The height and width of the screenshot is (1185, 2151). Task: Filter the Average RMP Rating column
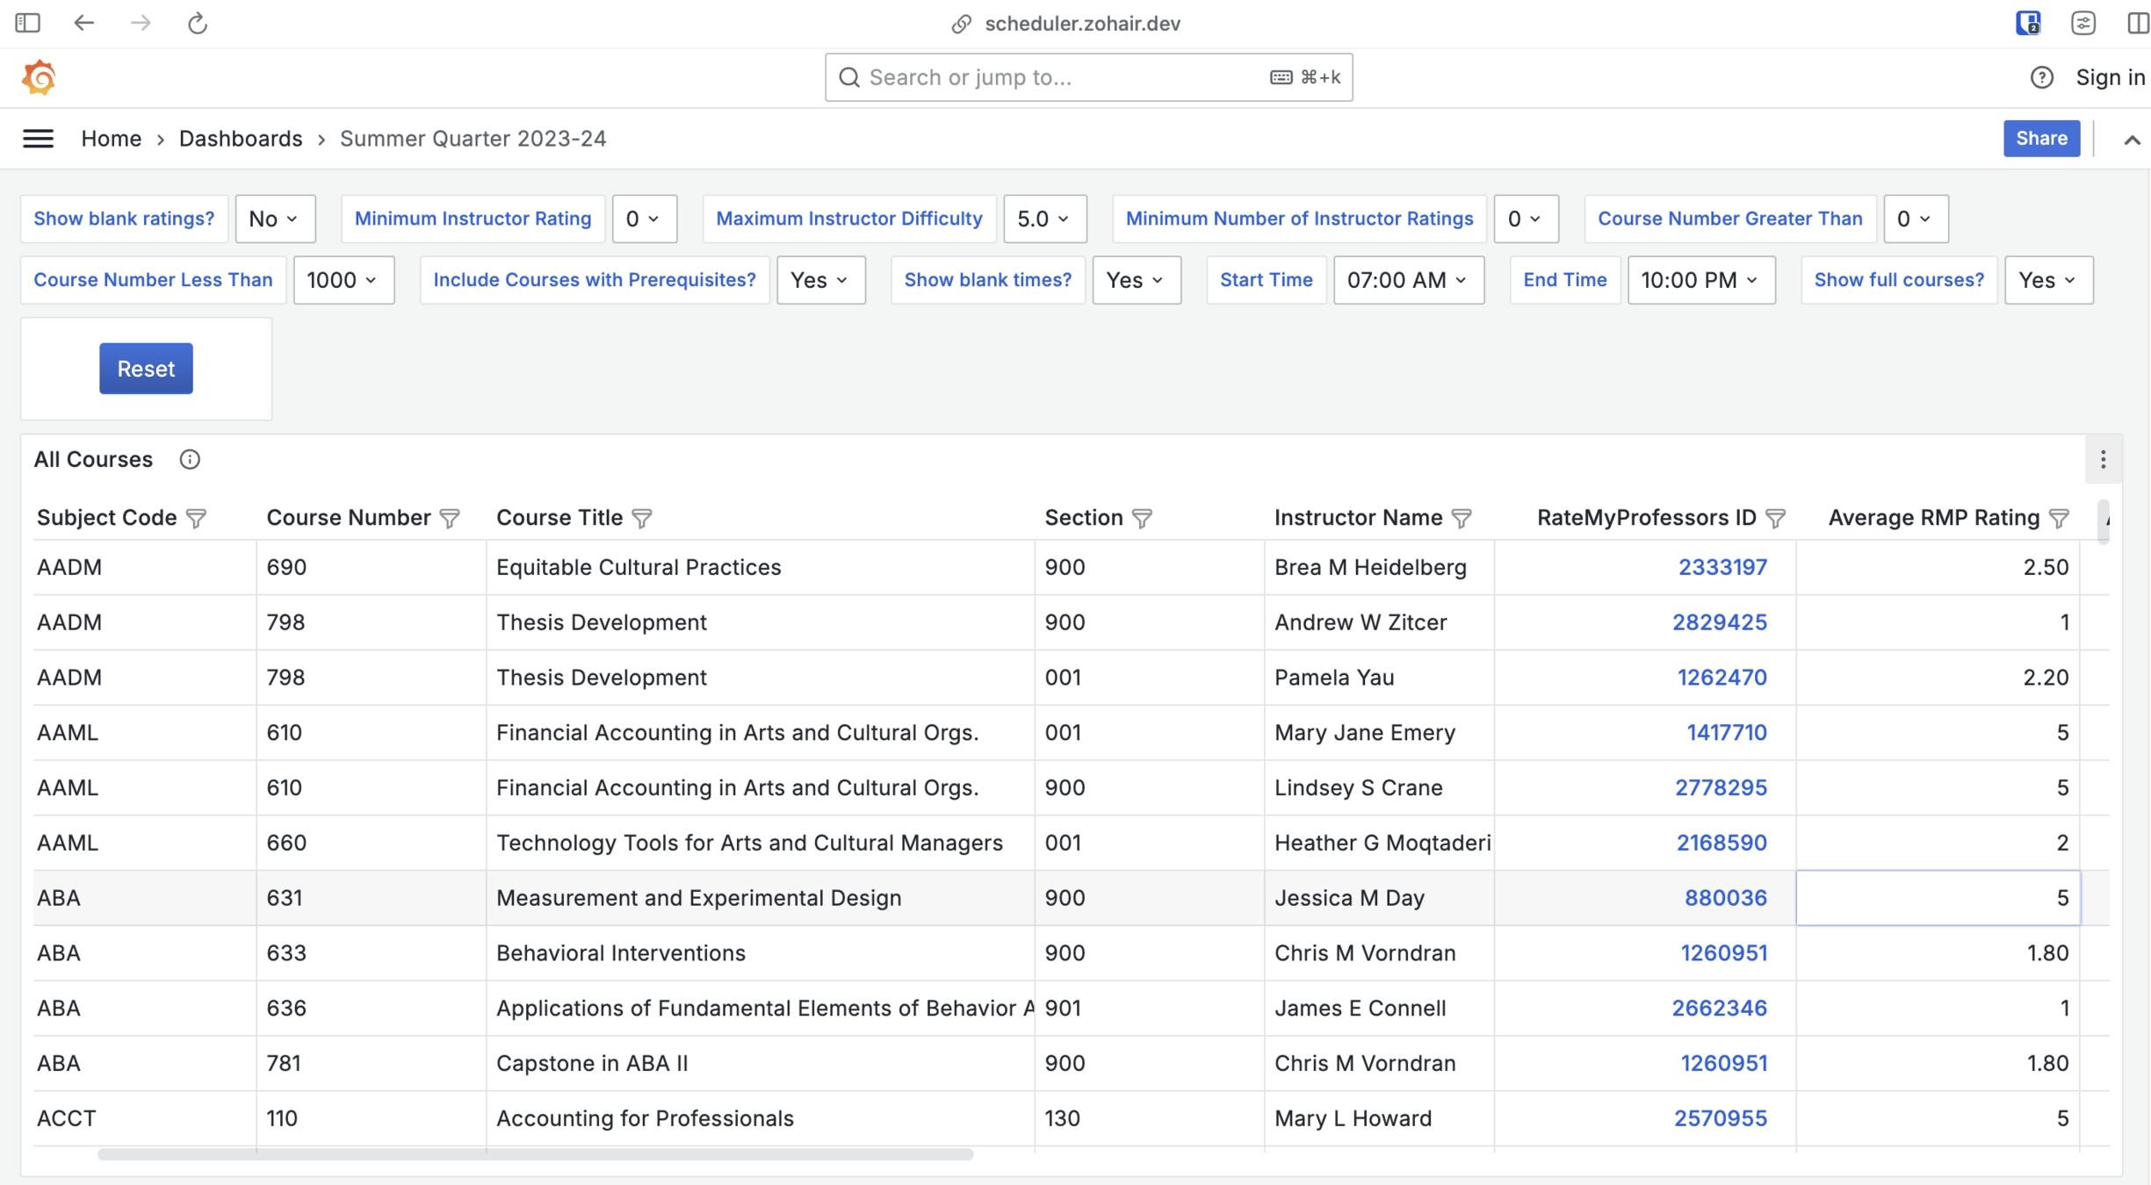point(2059,519)
